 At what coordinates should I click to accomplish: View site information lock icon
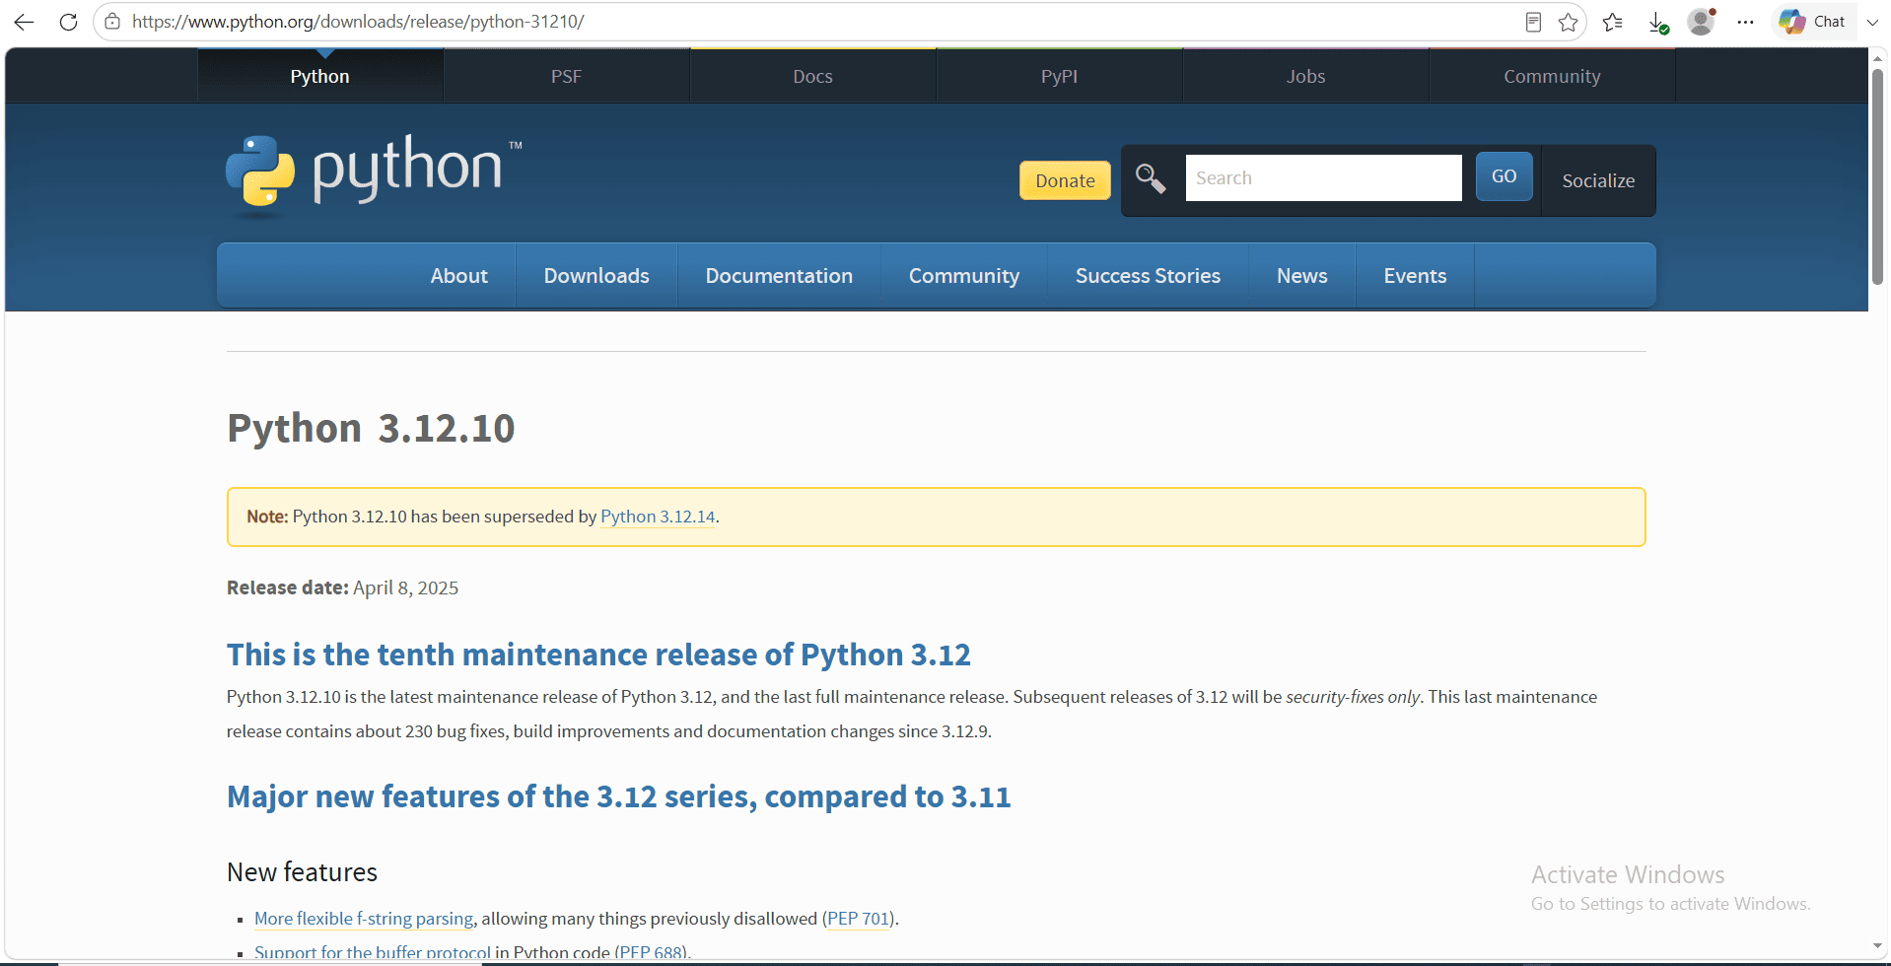[x=112, y=22]
